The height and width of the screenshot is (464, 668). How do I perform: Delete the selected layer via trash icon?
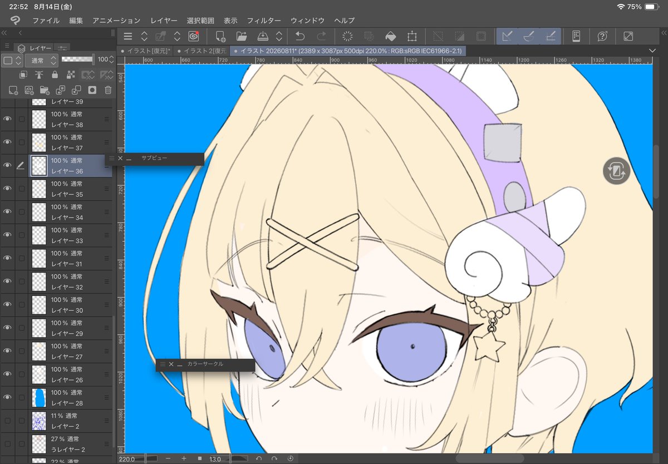[109, 90]
